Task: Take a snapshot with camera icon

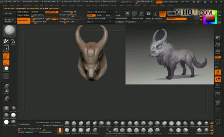Action: pos(148,13)
